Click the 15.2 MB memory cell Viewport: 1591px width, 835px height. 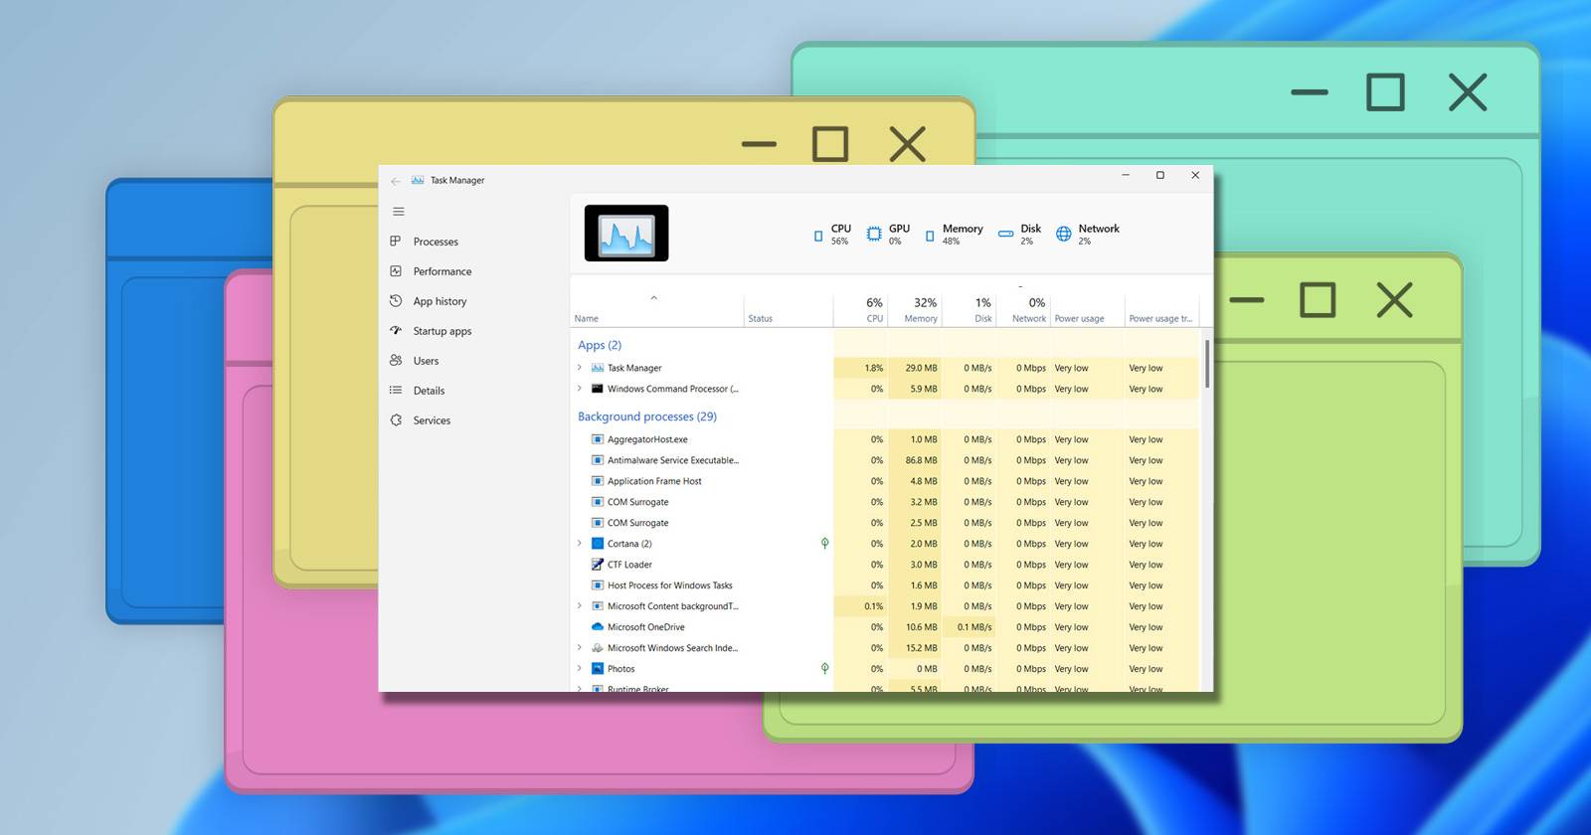coord(916,648)
